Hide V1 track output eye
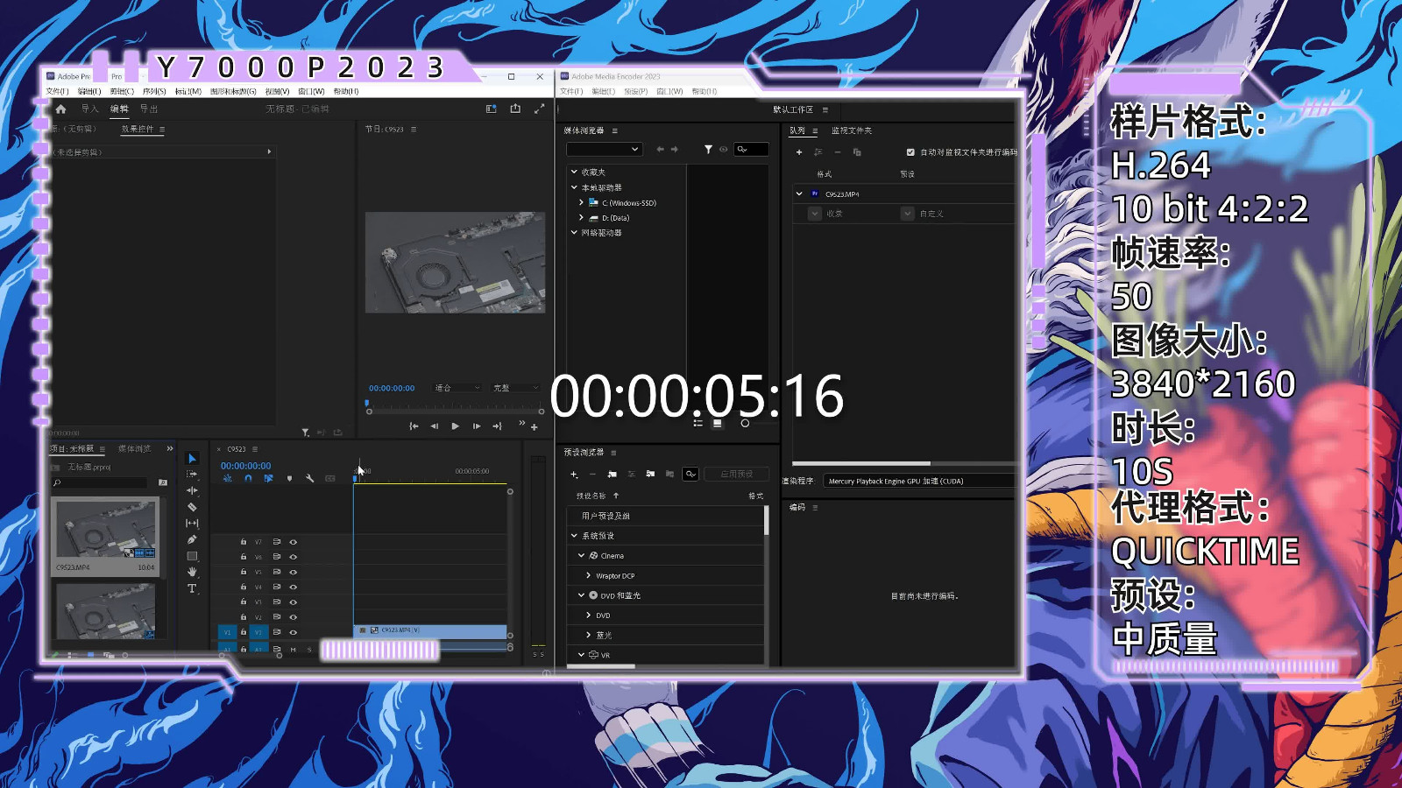 coord(294,632)
